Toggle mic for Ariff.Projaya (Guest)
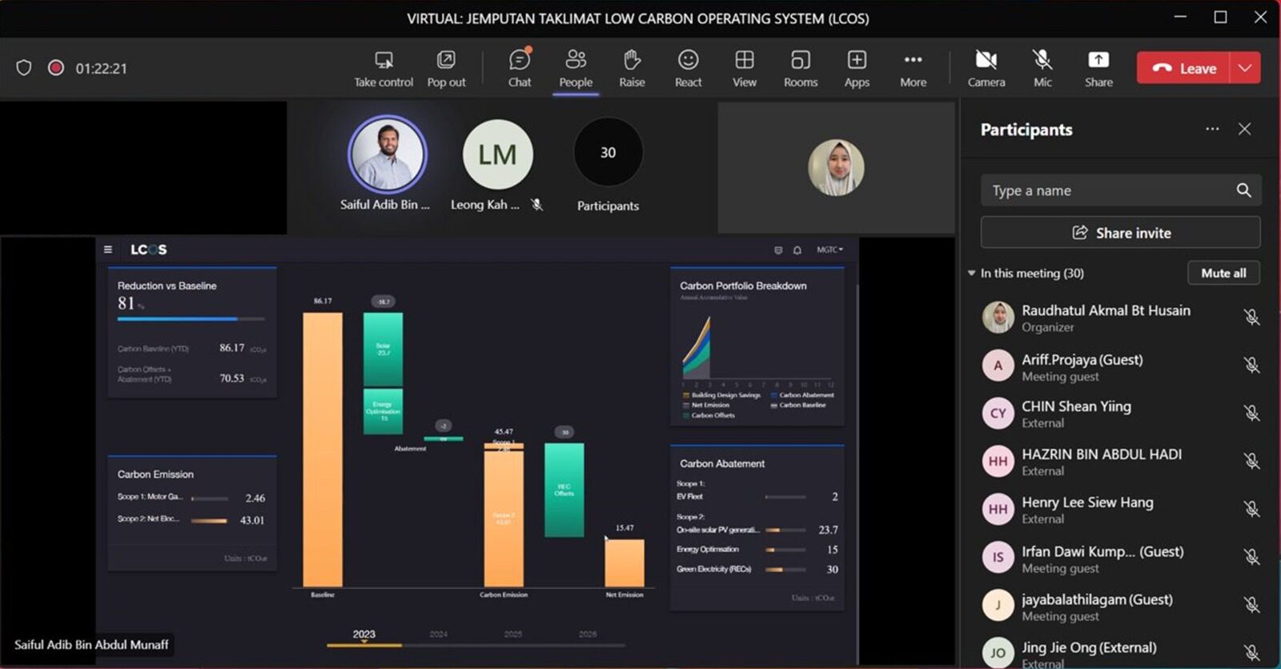Image resolution: width=1281 pixels, height=669 pixels. pyautogui.click(x=1251, y=366)
